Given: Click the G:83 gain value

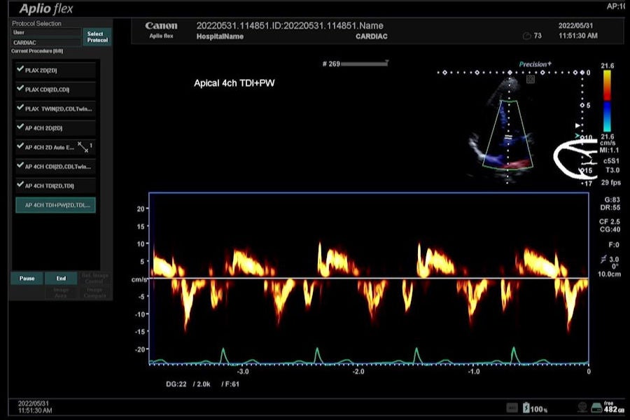Looking at the screenshot, I should pyautogui.click(x=612, y=199).
